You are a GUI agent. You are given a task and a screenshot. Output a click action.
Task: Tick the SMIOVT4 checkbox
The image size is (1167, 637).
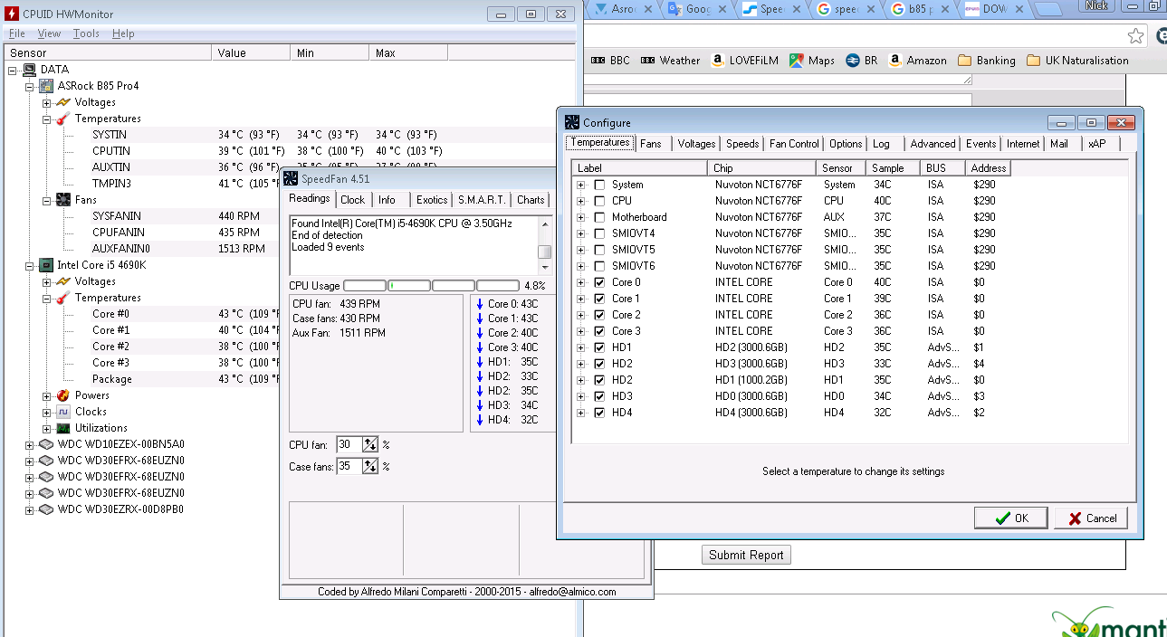[599, 233]
